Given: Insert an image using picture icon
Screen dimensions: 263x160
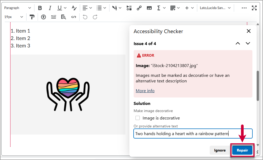Looking at the screenshot, I should click(149, 8).
